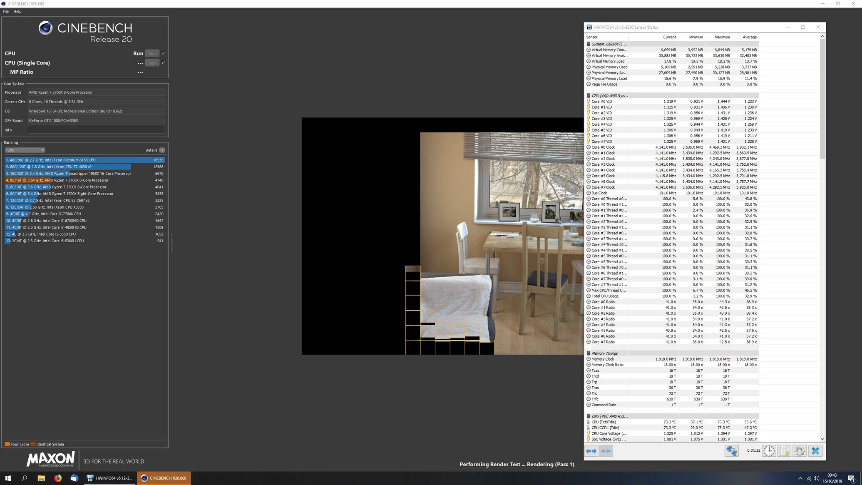Open the File menu in Cinebench
Screen dimensions: 862x485
pos(5,11)
